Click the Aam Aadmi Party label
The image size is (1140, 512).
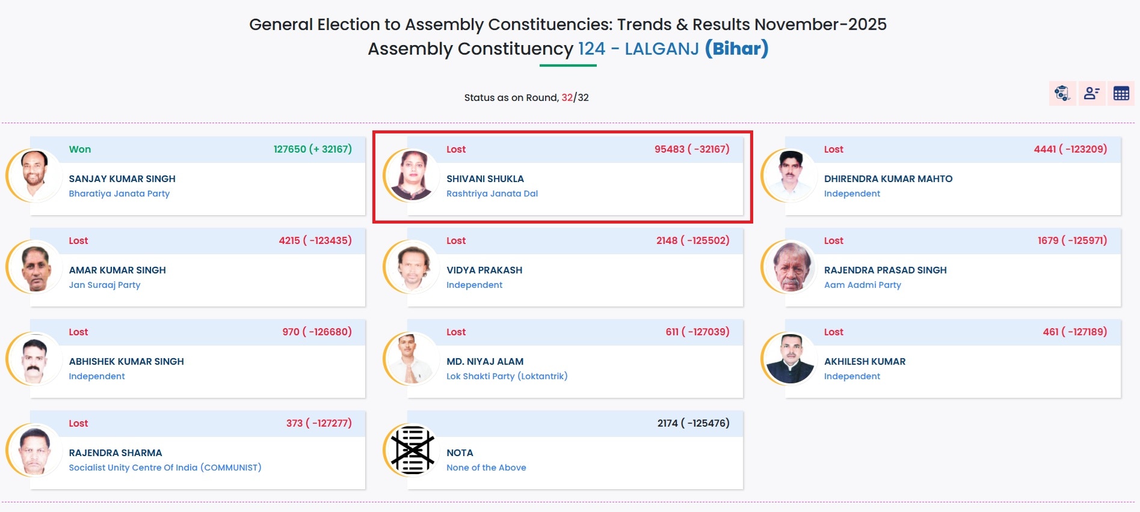click(x=862, y=285)
